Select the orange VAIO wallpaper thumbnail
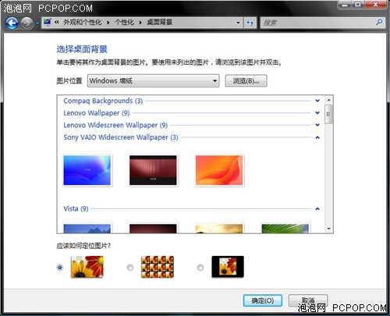 pyautogui.click(x=219, y=170)
